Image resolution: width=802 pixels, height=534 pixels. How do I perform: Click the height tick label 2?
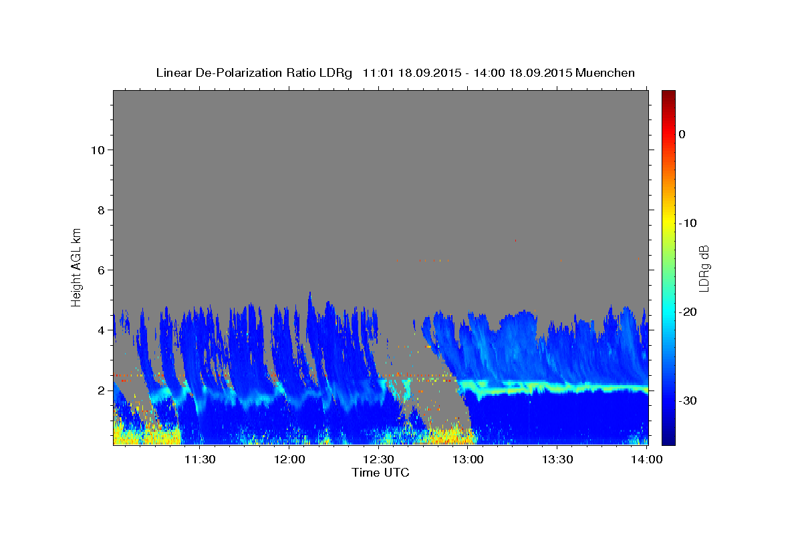coord(100,390)
